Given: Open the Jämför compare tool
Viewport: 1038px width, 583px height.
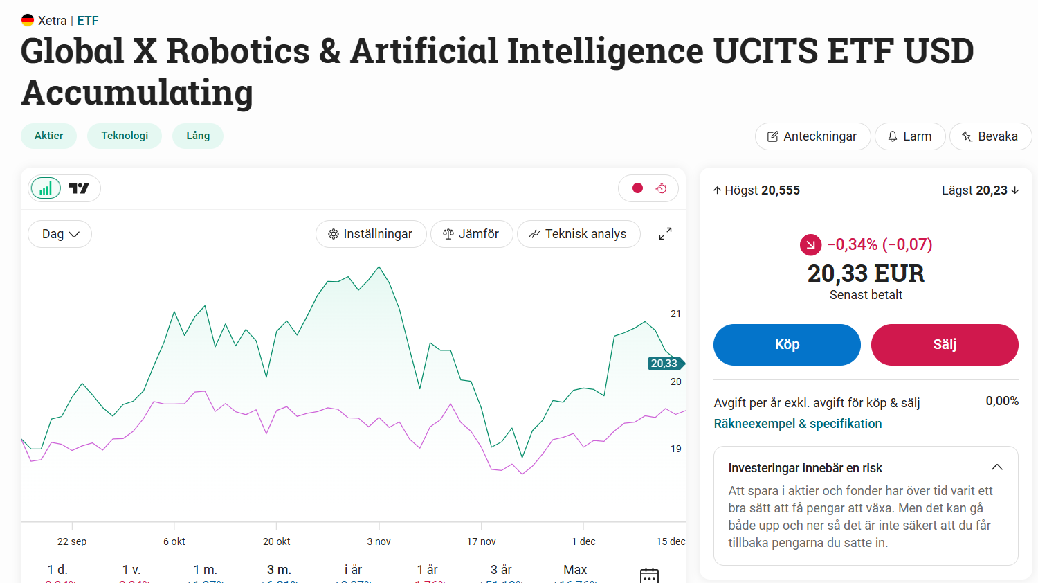Looking at the screenshot, I should click(471, 234).
